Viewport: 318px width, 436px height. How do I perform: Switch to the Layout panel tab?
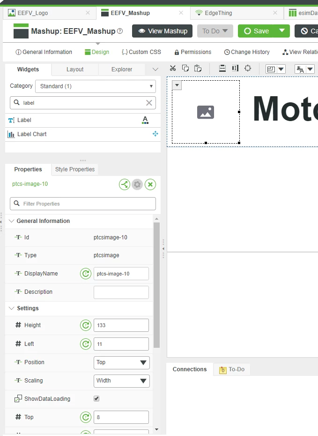(x=75, y=69)
